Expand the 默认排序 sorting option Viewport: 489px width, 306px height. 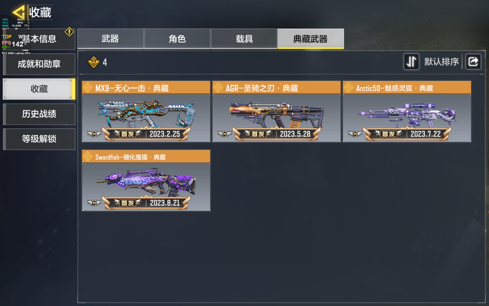[x=441, y=62]
